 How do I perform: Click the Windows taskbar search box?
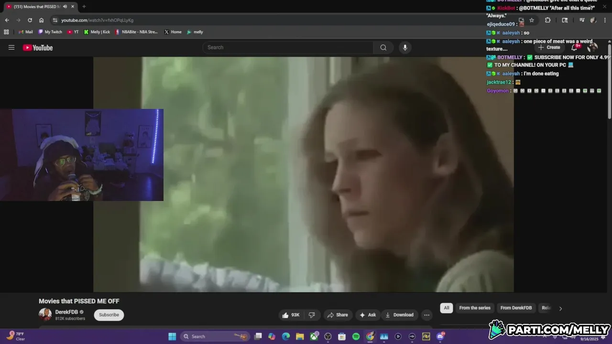point(216,336)
